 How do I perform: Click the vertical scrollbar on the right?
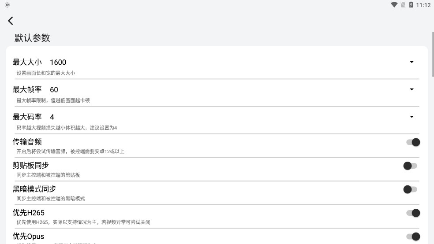[x=432, y=53]
